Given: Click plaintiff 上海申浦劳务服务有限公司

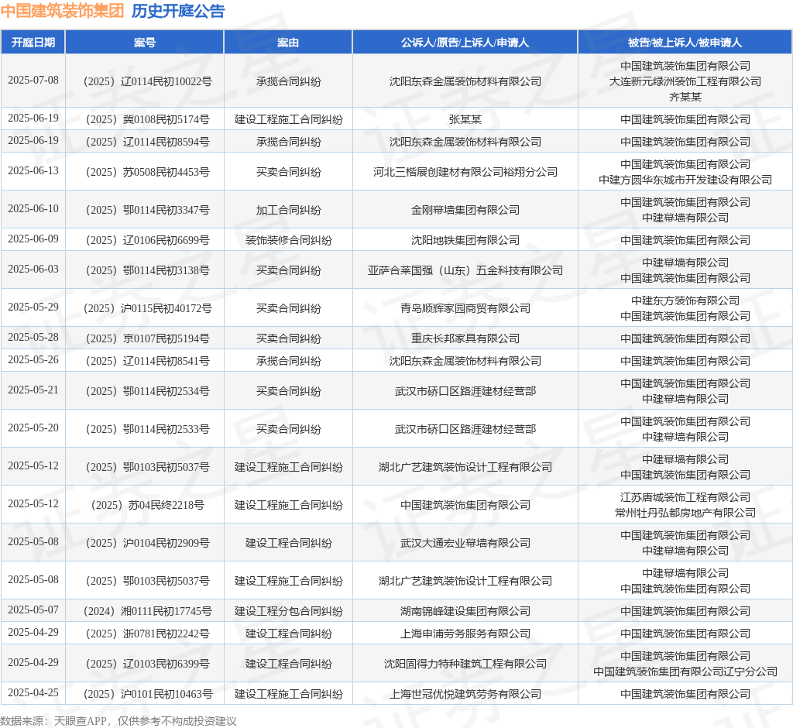Looking at the screenshot, I should pyautogui.click(x=465, y=634).
